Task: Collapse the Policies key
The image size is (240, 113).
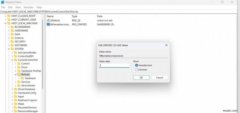Action: 16,74
